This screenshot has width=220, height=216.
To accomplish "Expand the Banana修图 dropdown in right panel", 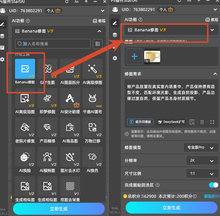I will click(x=212, y=30).
